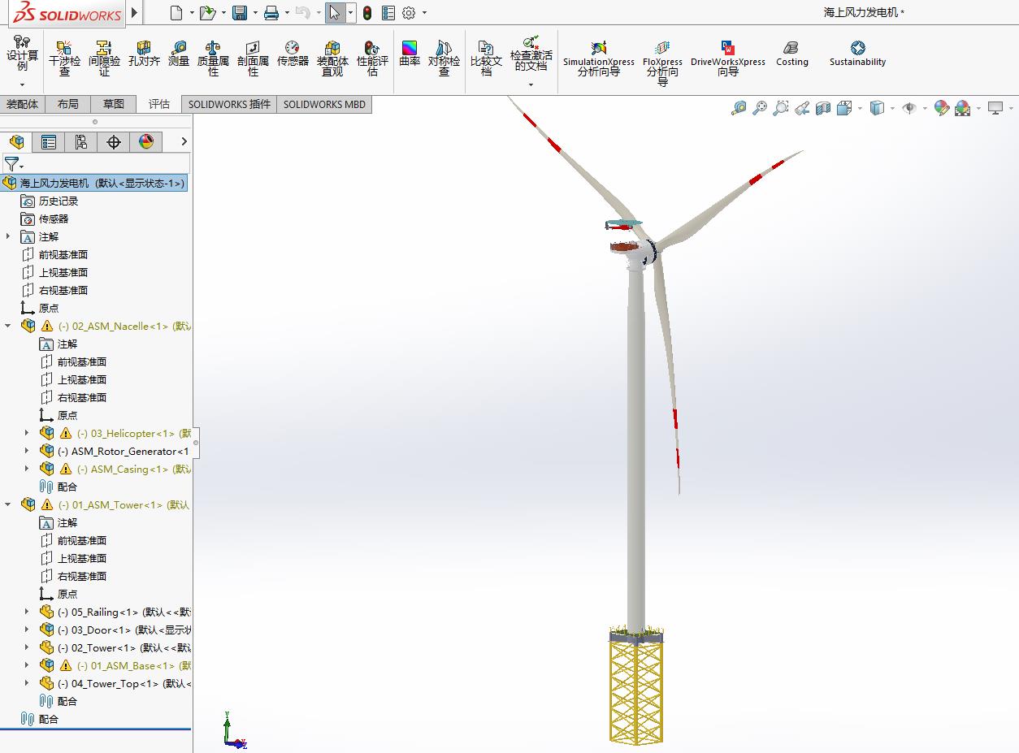Open the Sustainability tool
The width and height of the screenshot is (1019, 753).
point(857,54)
